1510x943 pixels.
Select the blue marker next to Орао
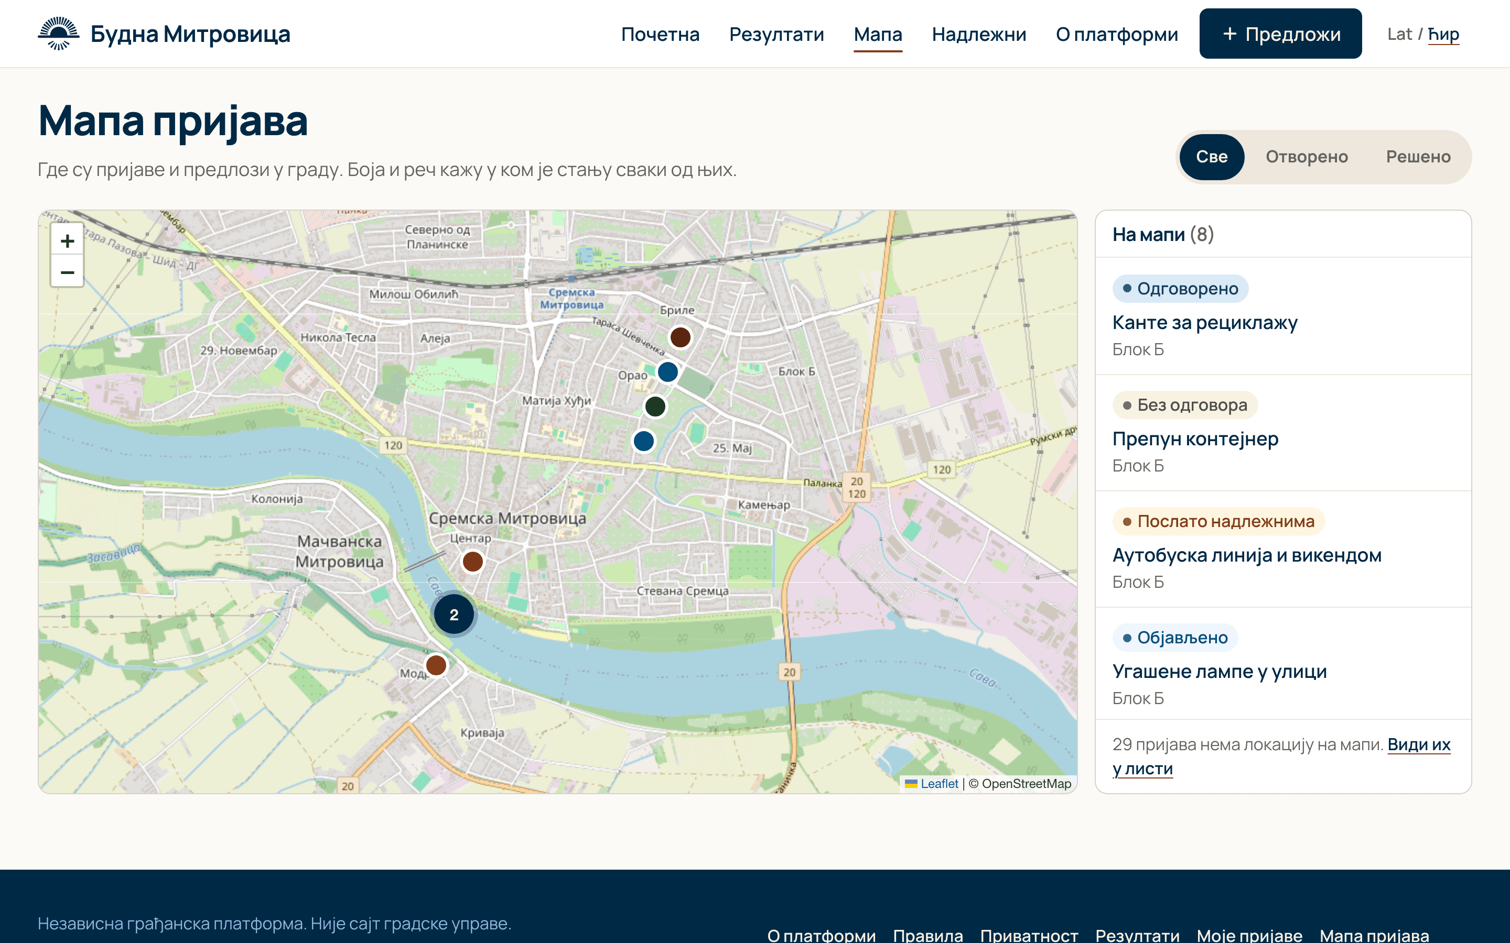point(667,372)
